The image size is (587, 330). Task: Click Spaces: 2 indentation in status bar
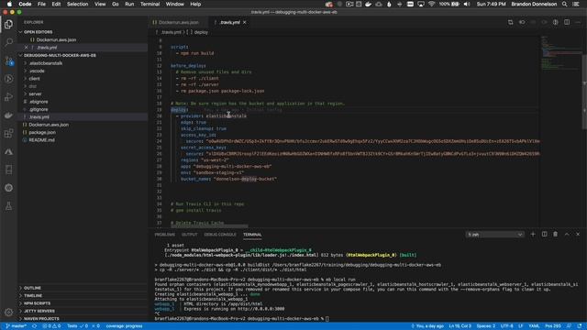pos(485,326)
